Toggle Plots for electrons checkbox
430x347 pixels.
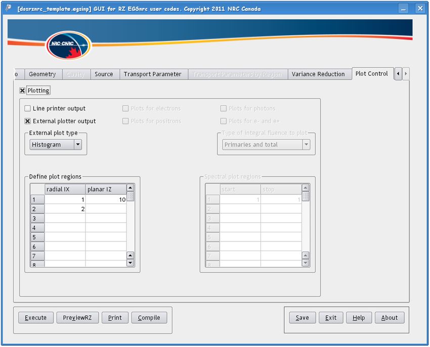click(x=125, y=109)
